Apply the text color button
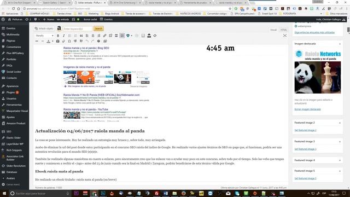The width and height of the screenshot is (350, 197). coord(49,42)
